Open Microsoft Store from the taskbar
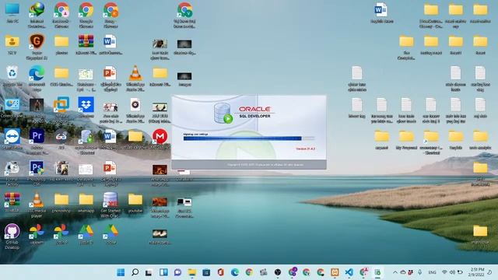498x280 pixels. tap(206, 272)
